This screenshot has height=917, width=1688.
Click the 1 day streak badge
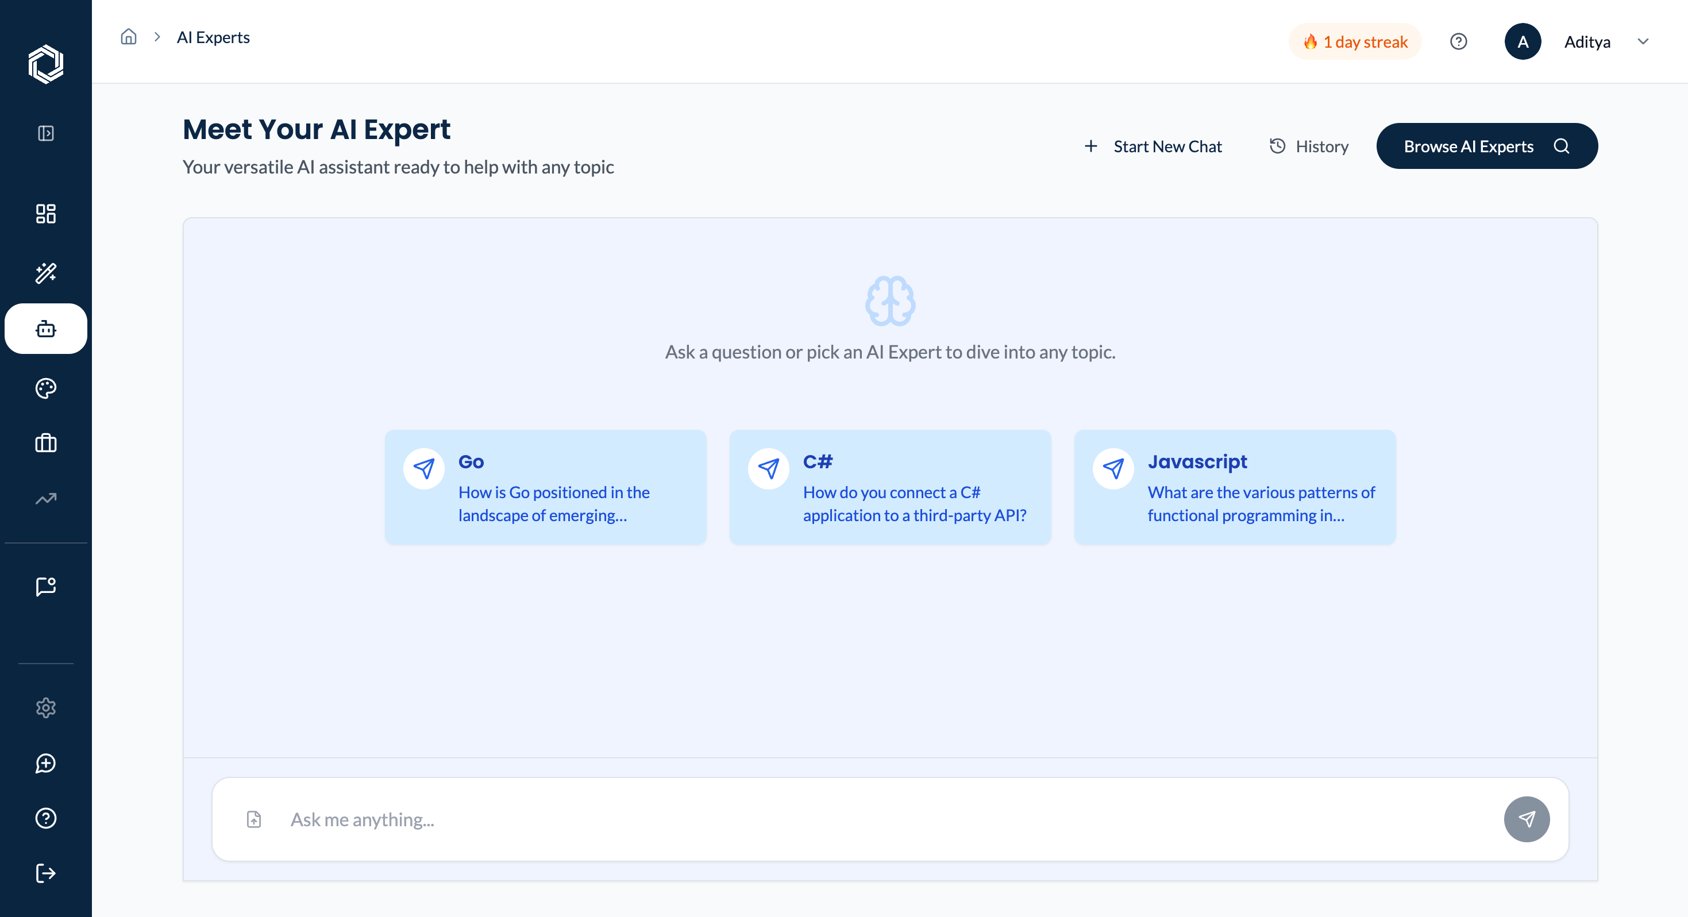pyautogui.click(x=1354, y=42)
